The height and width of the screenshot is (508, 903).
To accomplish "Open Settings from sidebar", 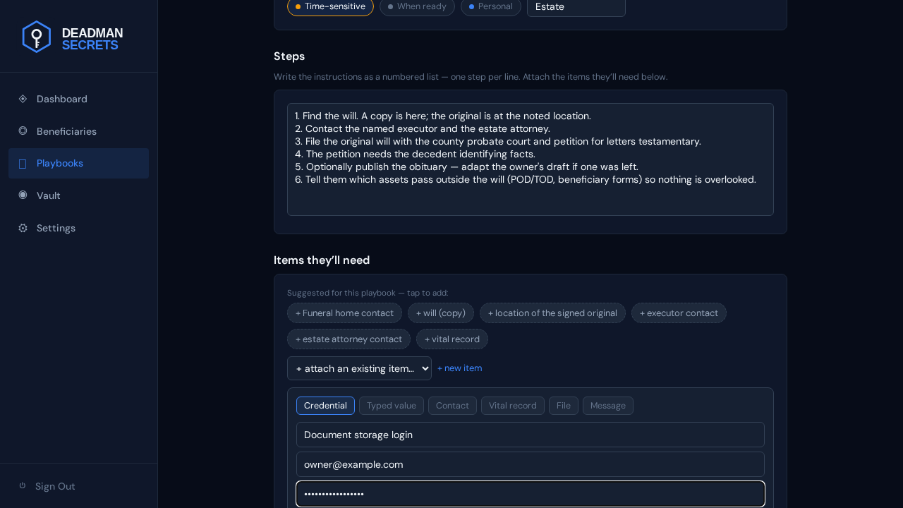I will tap(78, 228).
